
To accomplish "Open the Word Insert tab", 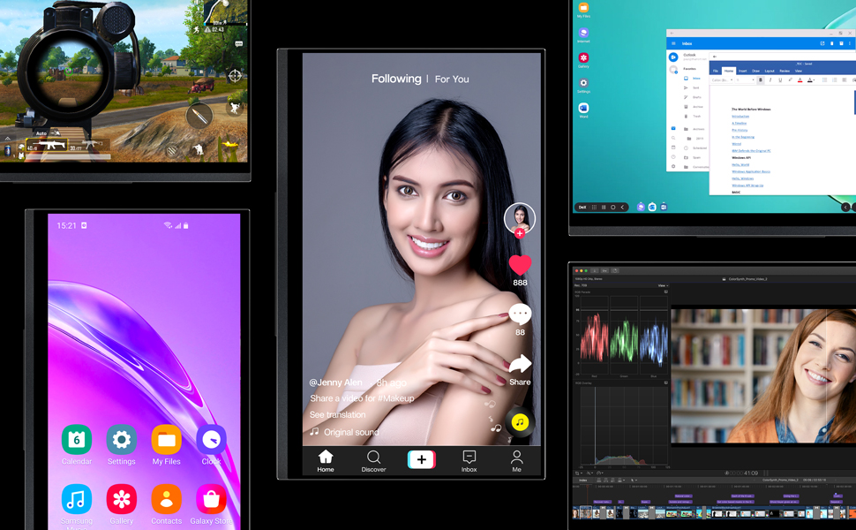I will 742,71.
